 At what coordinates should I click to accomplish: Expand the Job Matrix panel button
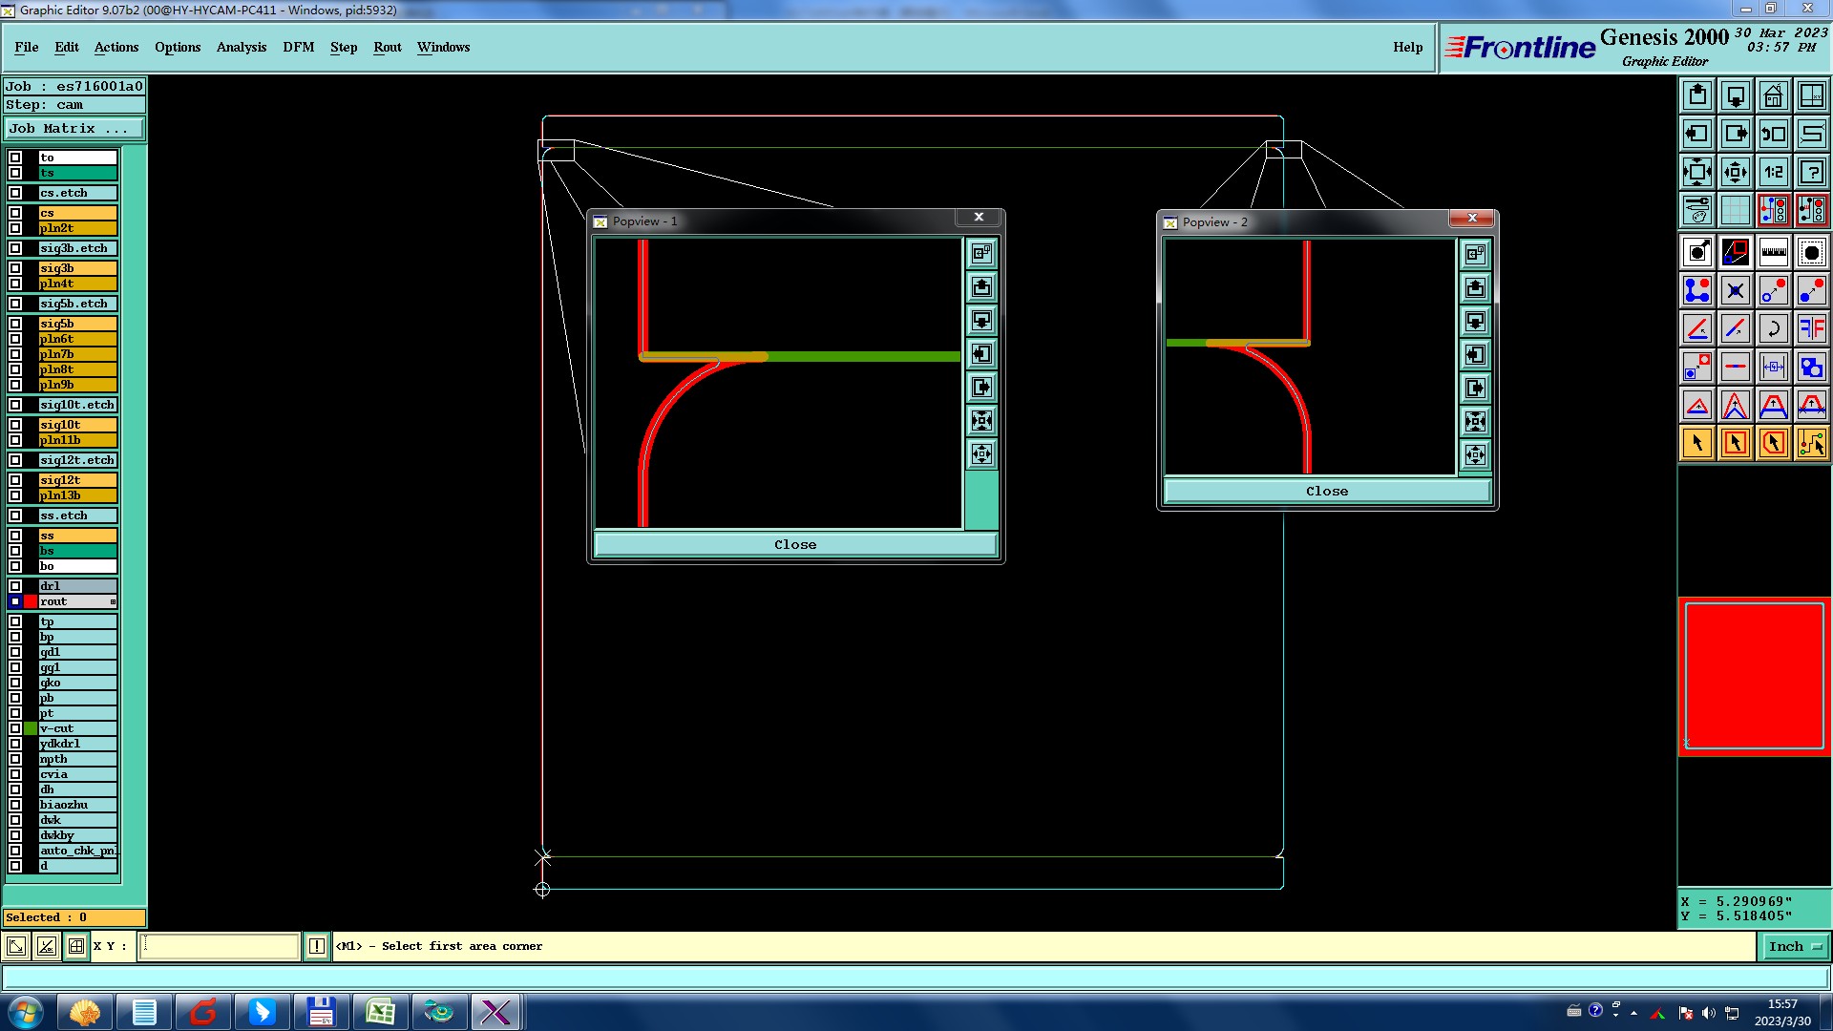tap(74, 128)
